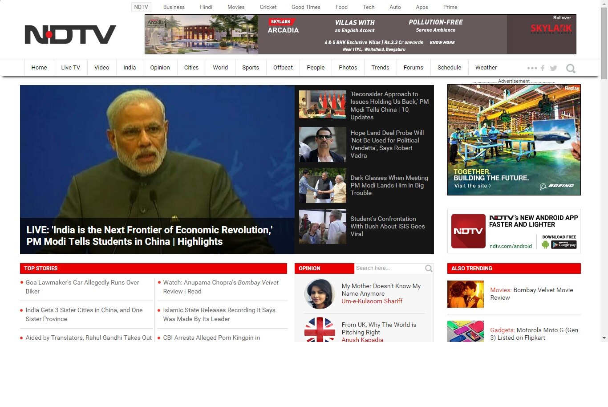The image size is (608, 407).
Task: Open India Gets 3 Sister Cities story
Action: coord(84,314)
